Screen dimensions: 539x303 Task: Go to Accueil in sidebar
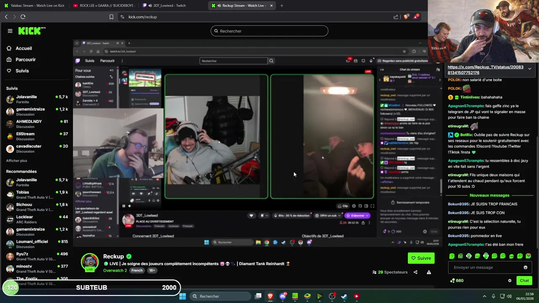point(24,48)
